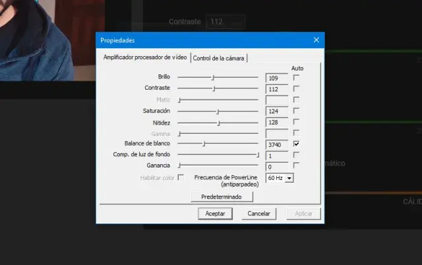Image resolution: width=422 pixels, height=265 pixels.
Task: Click the Nitidez value box showing 128
Action: 277,122
